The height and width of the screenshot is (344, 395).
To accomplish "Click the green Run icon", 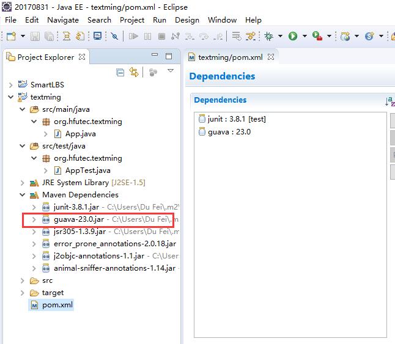I will 293,36.
